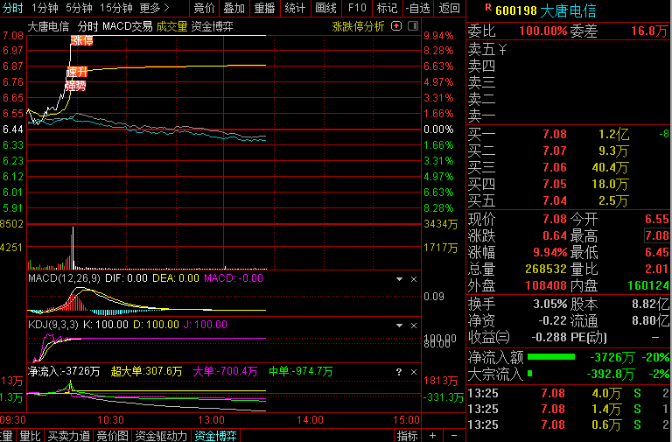This screenshot has width=672, height=442.
Task: Select the 5分钟 period tab
Action: click(x=79, y=8)
